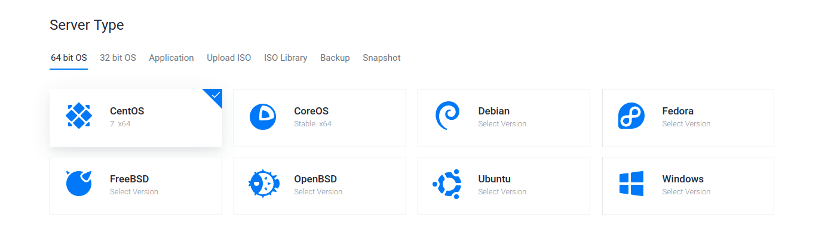This screenshot has width=831, height=239.
Task: Go to the Upload ISO tab
Action: coord(229,58)
